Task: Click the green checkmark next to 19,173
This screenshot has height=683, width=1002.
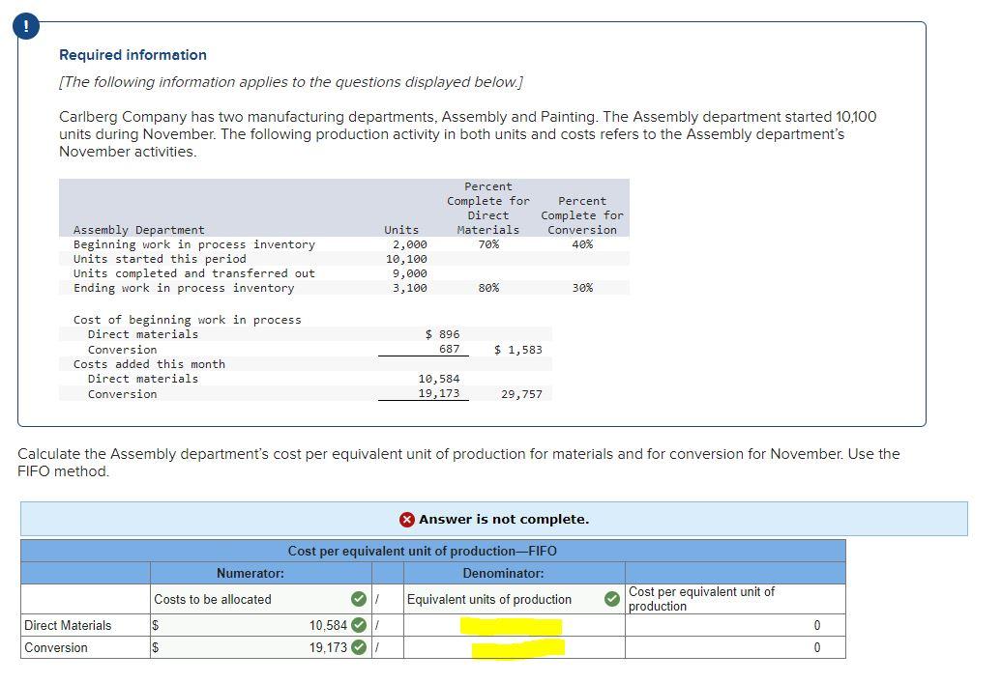Action: coord(357,648)
